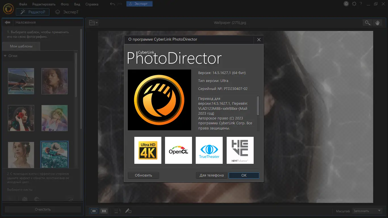
Task: Open the settings gear icon
Action: pyautogui.click(x=354, y=4)
